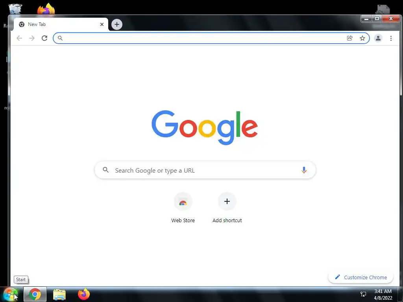
Task: Click the back navigation arrow
Action: 19,38
